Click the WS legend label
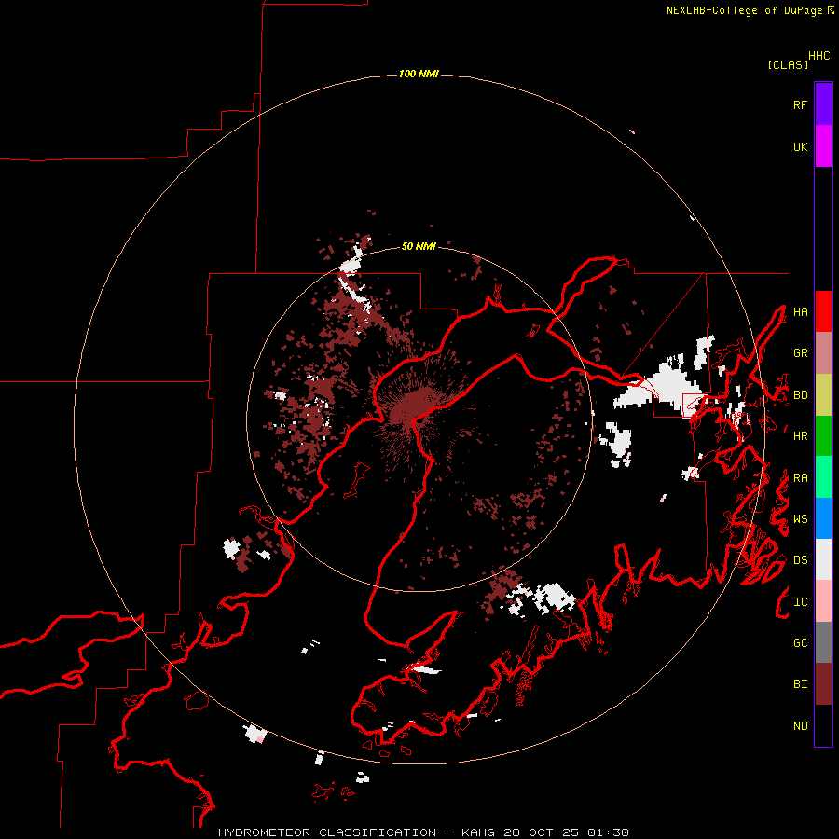Screen dimensions: 839x839 (x=800, y=519)
